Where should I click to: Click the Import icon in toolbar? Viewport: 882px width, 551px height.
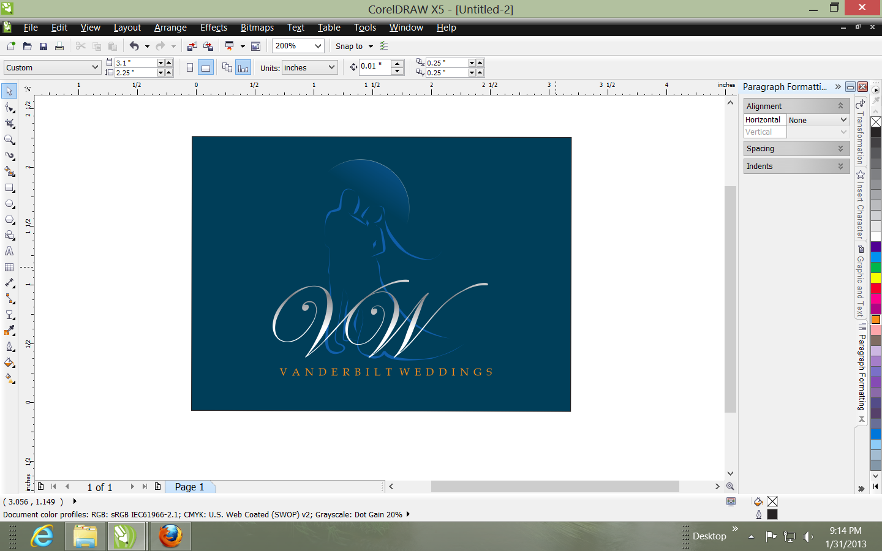[x=192, y=47]
